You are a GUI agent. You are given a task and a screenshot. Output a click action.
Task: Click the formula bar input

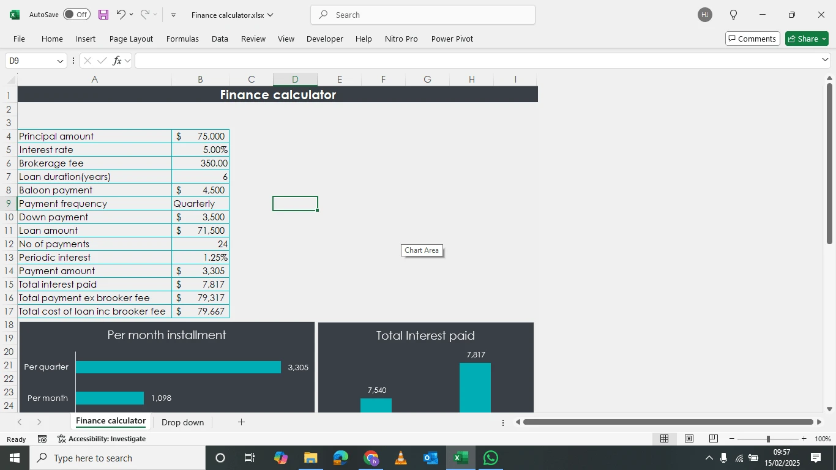tap(477, 61)
